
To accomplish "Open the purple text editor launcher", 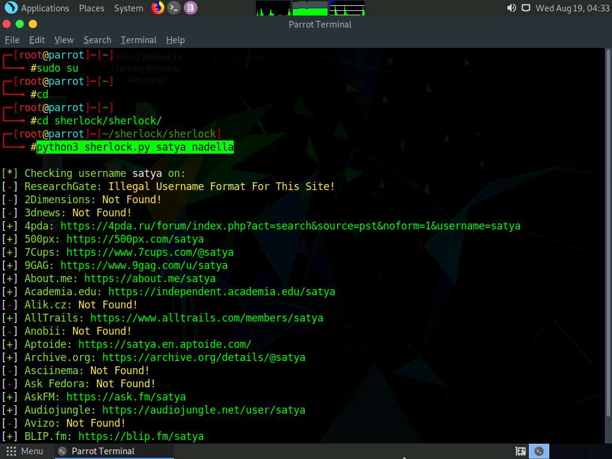I will pyautogui.click(x=191, y=8).
